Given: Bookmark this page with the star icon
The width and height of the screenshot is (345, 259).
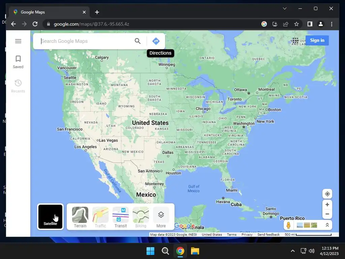Looking at the screenshot, I should click(x=296, y=24).
